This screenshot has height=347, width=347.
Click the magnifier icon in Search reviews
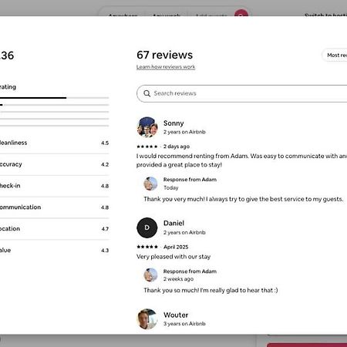click(147, 93)
